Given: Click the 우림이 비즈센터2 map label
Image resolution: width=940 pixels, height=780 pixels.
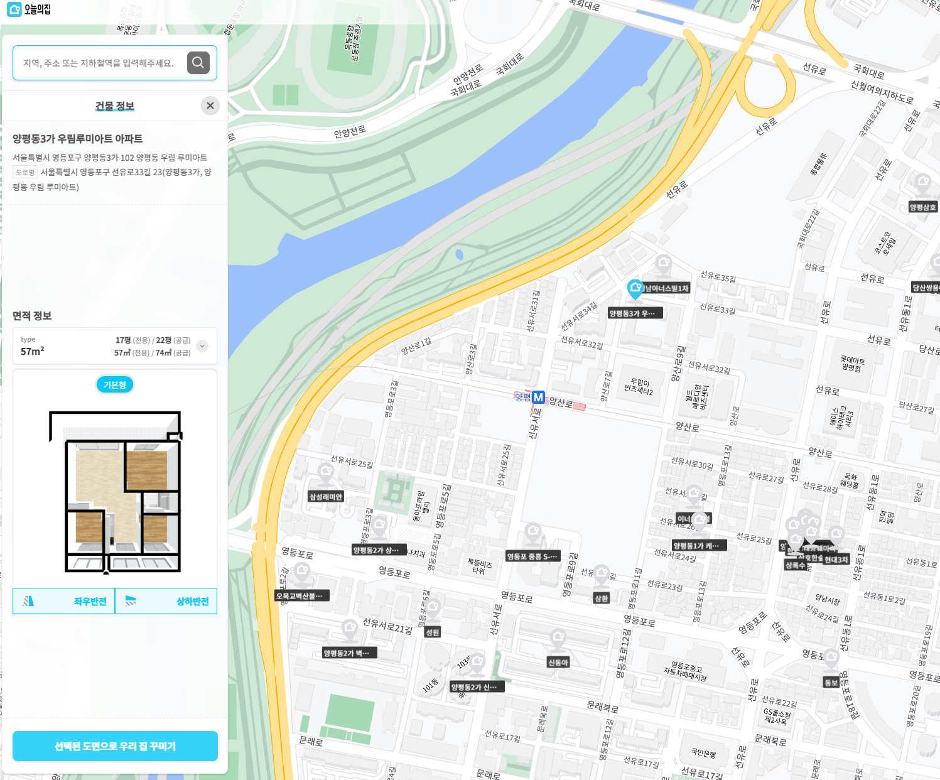Looking at the screenshot, I should tap(638, 387).
